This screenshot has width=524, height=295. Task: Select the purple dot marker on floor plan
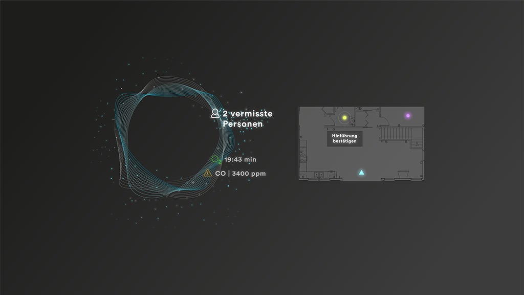coord(408,116)
